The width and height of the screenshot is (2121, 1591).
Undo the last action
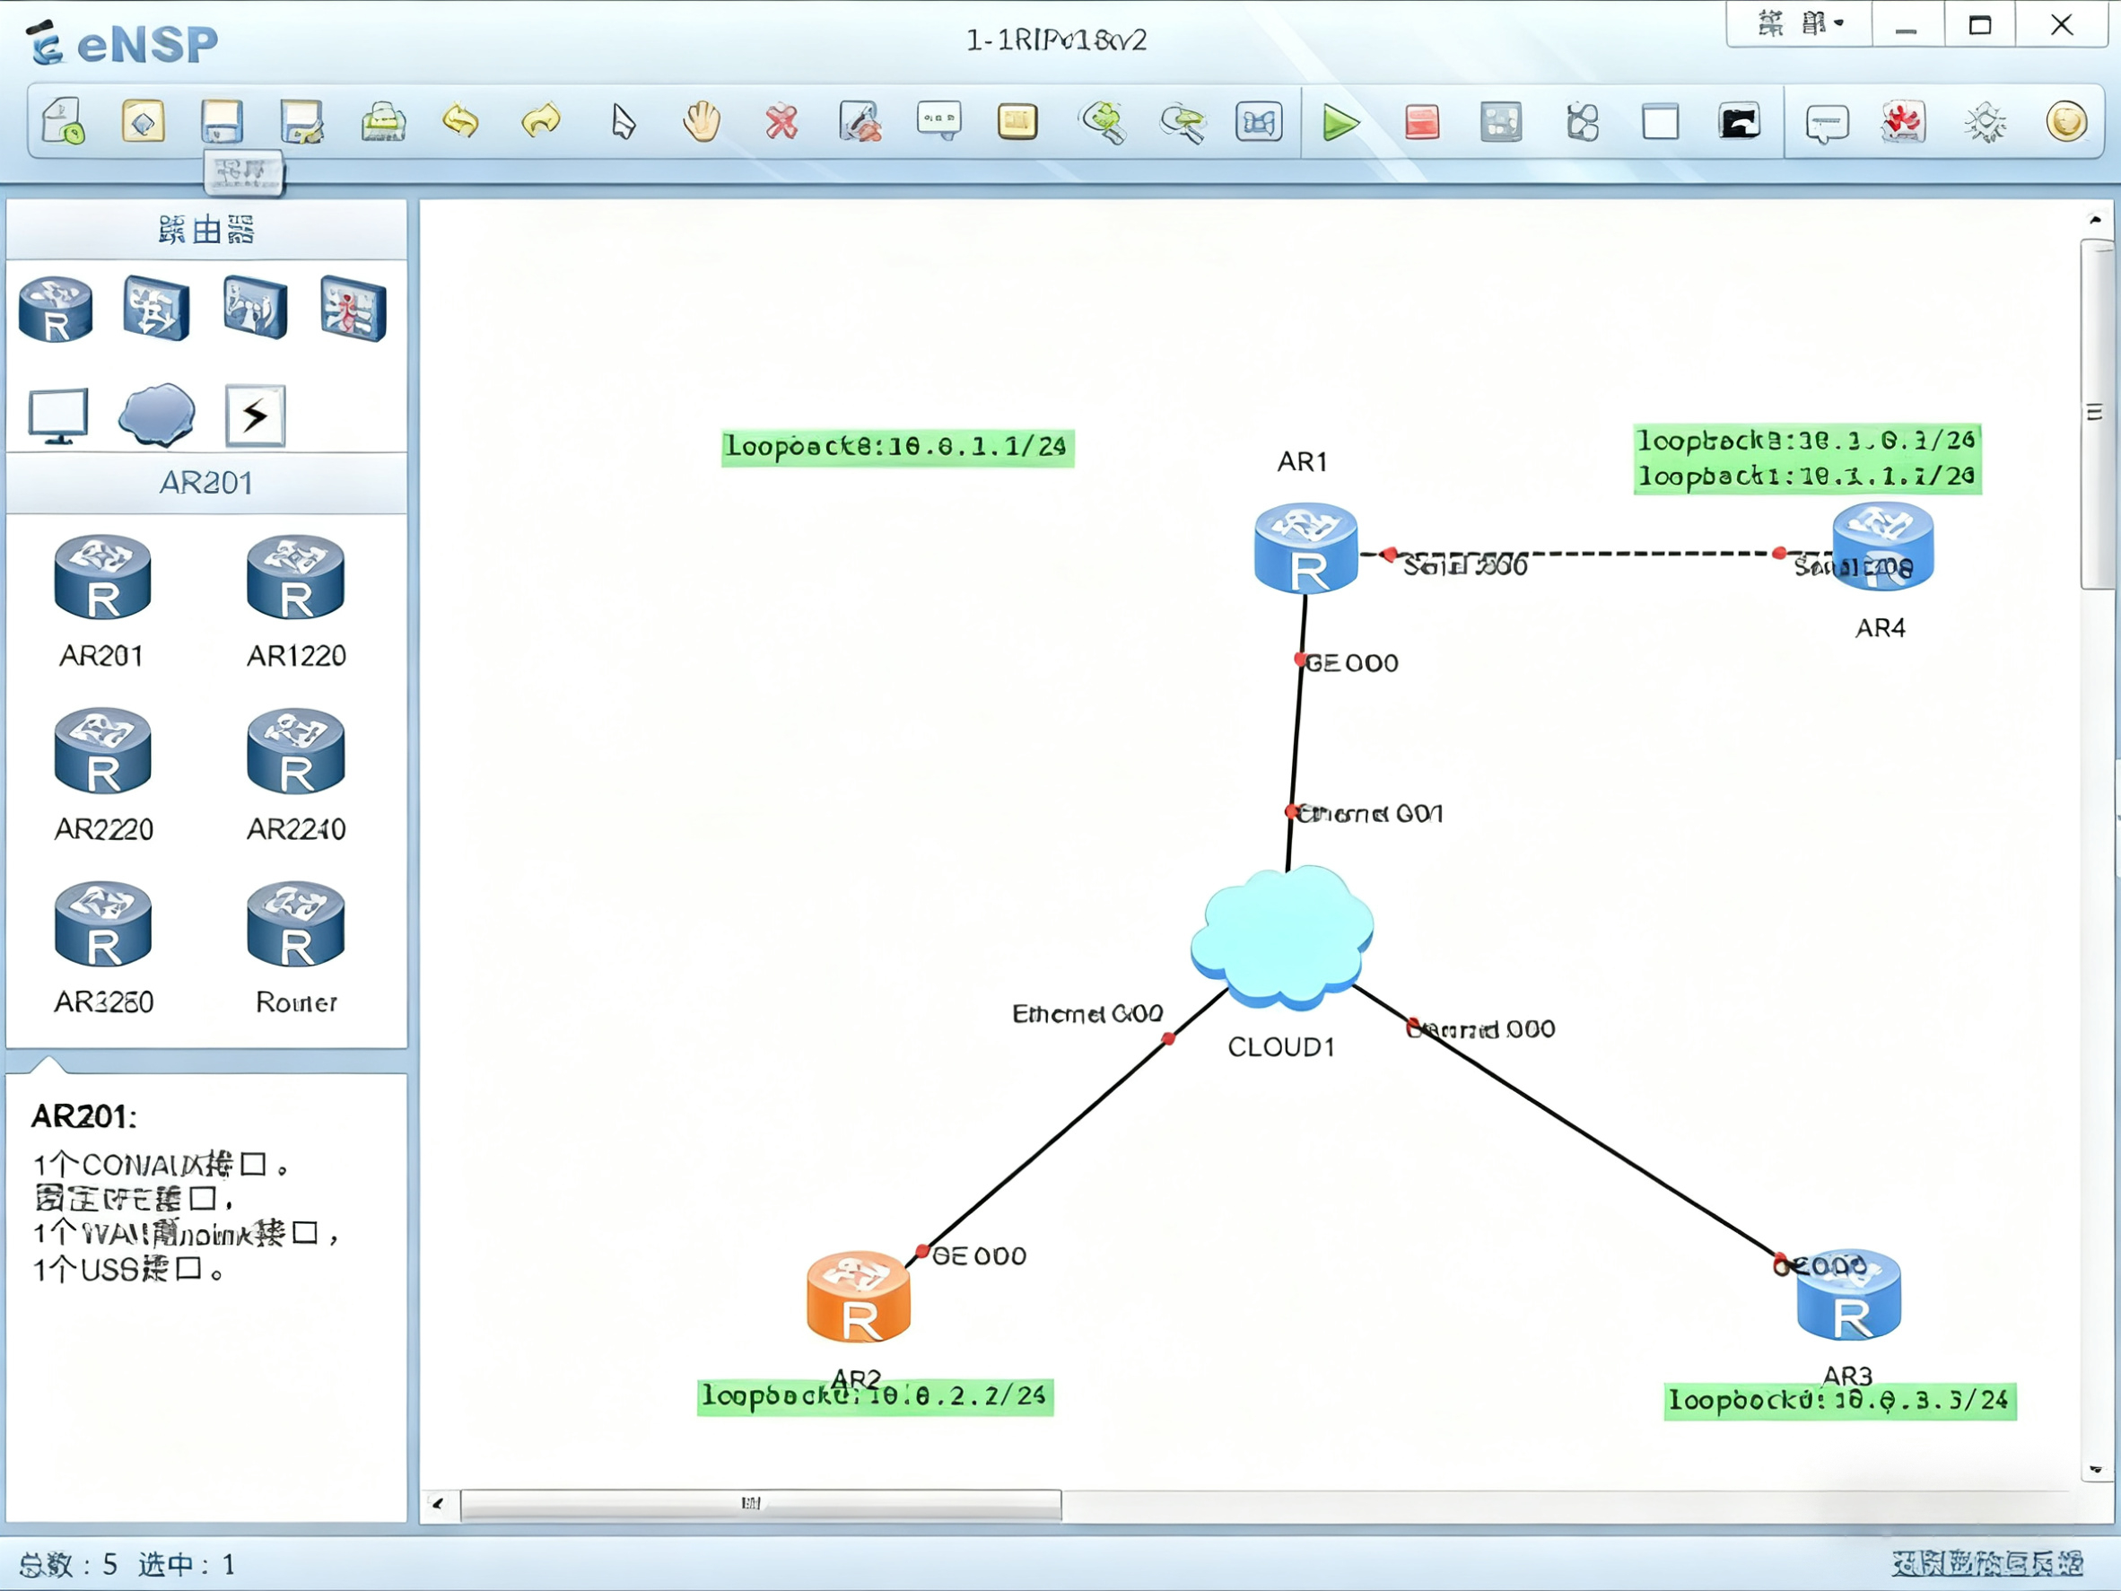click(460, 122)
